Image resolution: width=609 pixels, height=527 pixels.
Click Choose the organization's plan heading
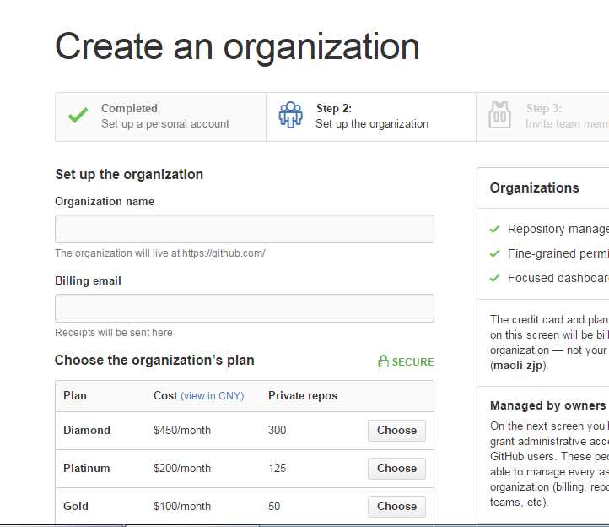(154, 360)
